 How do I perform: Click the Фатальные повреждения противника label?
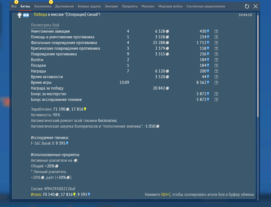[x=64, y=43]
